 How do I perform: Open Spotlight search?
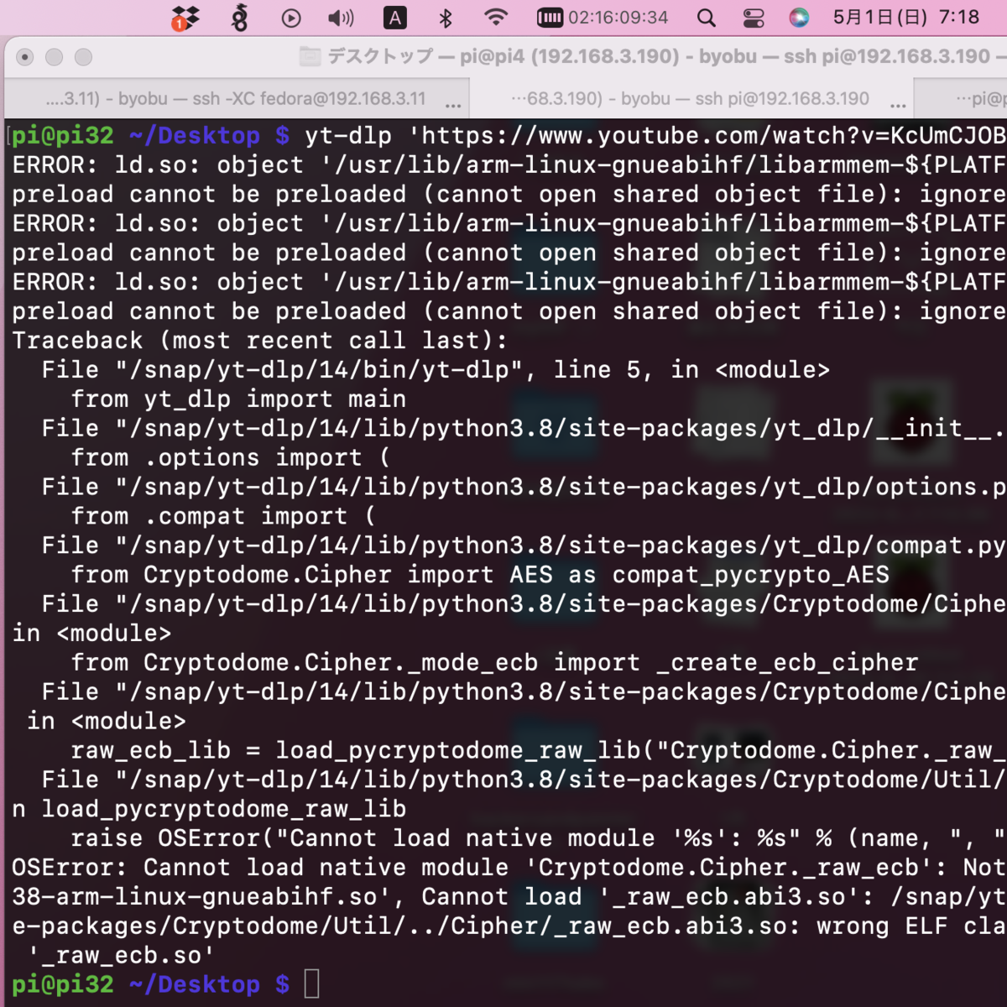pos(707,18)
